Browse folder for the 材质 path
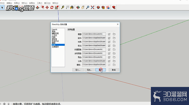189x105 pixels. pos(114,42)
